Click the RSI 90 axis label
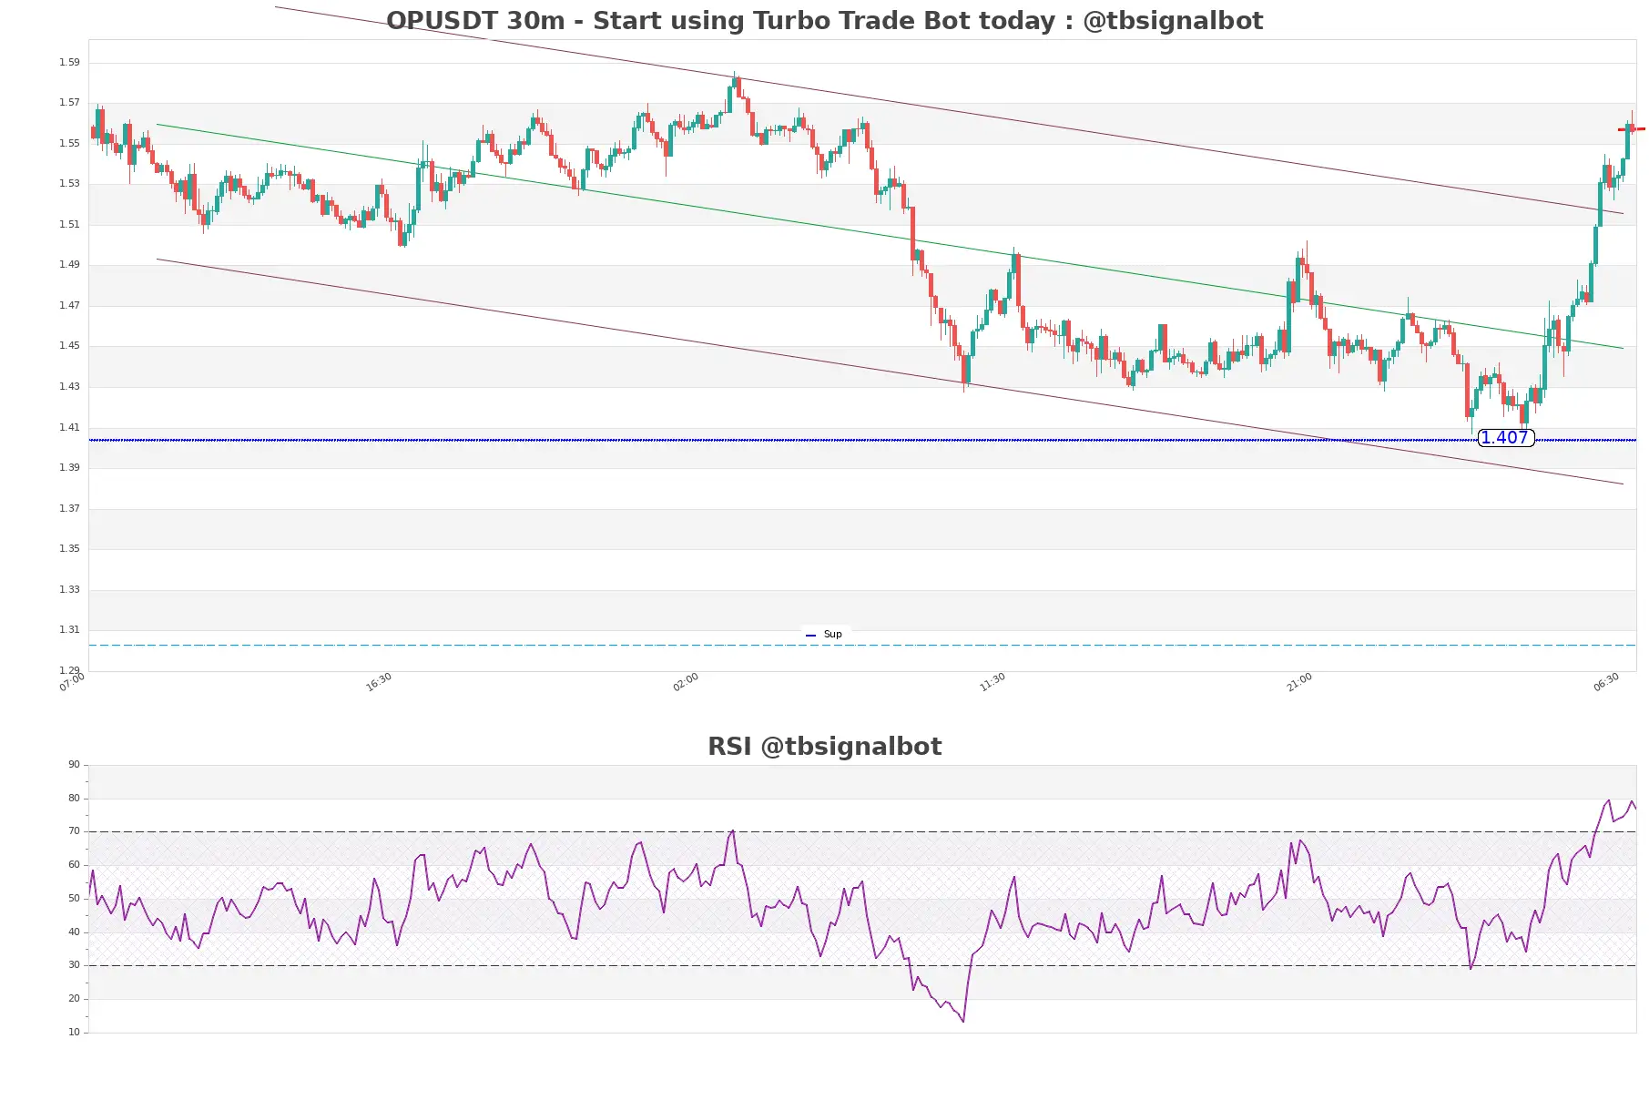Viewport: 1649px width, 1100px height. click(x=75, y=765)
